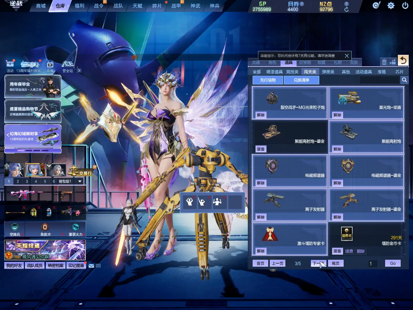
Task: Click the 星光炮-坚盾 item icon
Action: (349, 98)
